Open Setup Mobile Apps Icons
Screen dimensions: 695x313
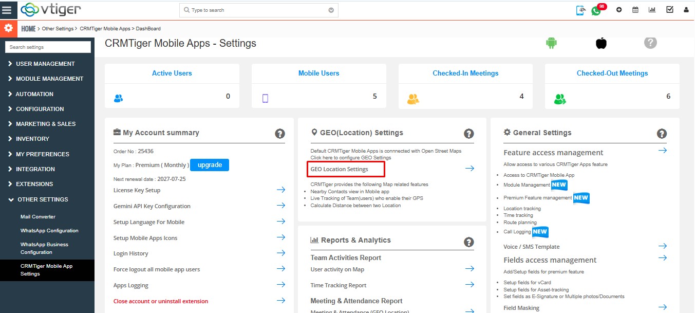pyautogui.click(x=146, y=238)
